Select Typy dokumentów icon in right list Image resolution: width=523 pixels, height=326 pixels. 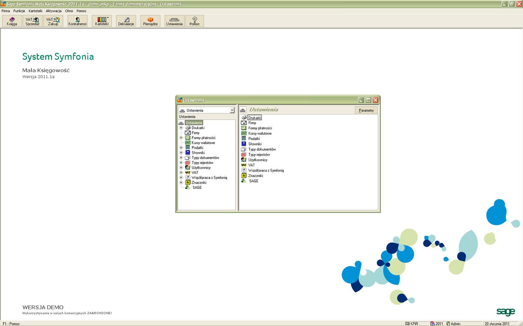pyautogui.click(x=244, y=149)
